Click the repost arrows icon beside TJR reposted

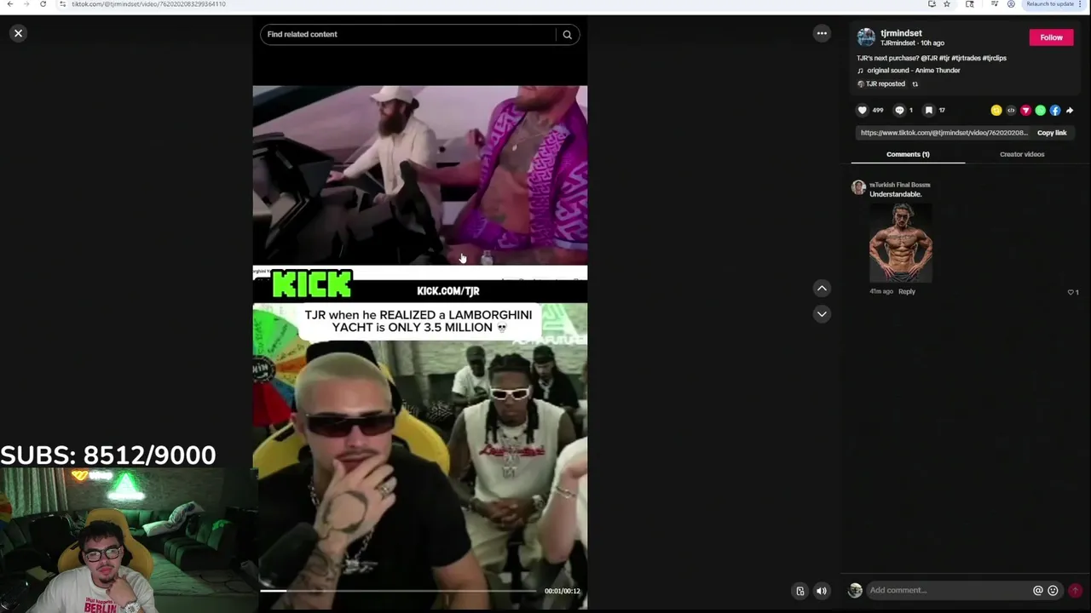[x=915, y=84]
